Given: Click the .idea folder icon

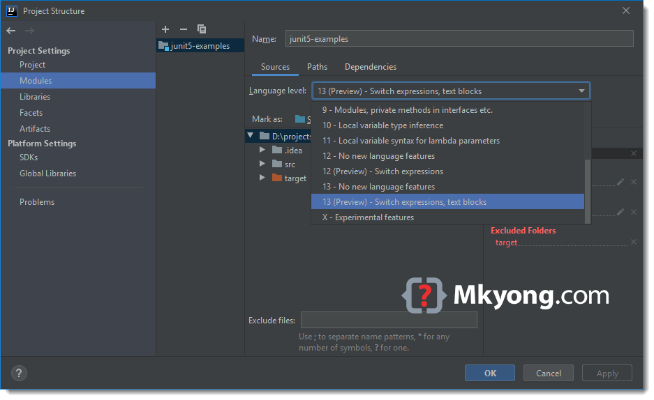Looking at the screenshot, I should 277,150.
